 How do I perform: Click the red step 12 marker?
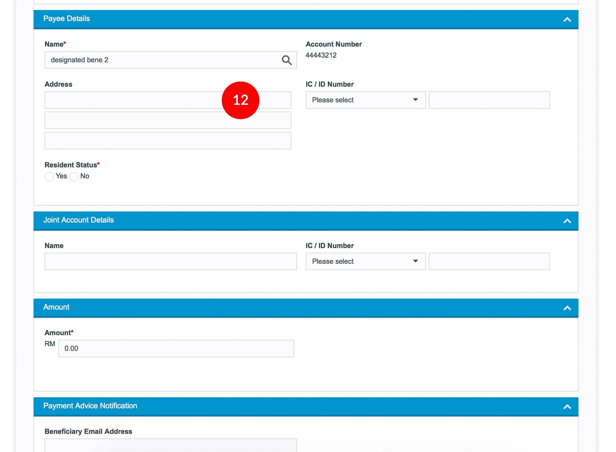[x=241, y=100]
